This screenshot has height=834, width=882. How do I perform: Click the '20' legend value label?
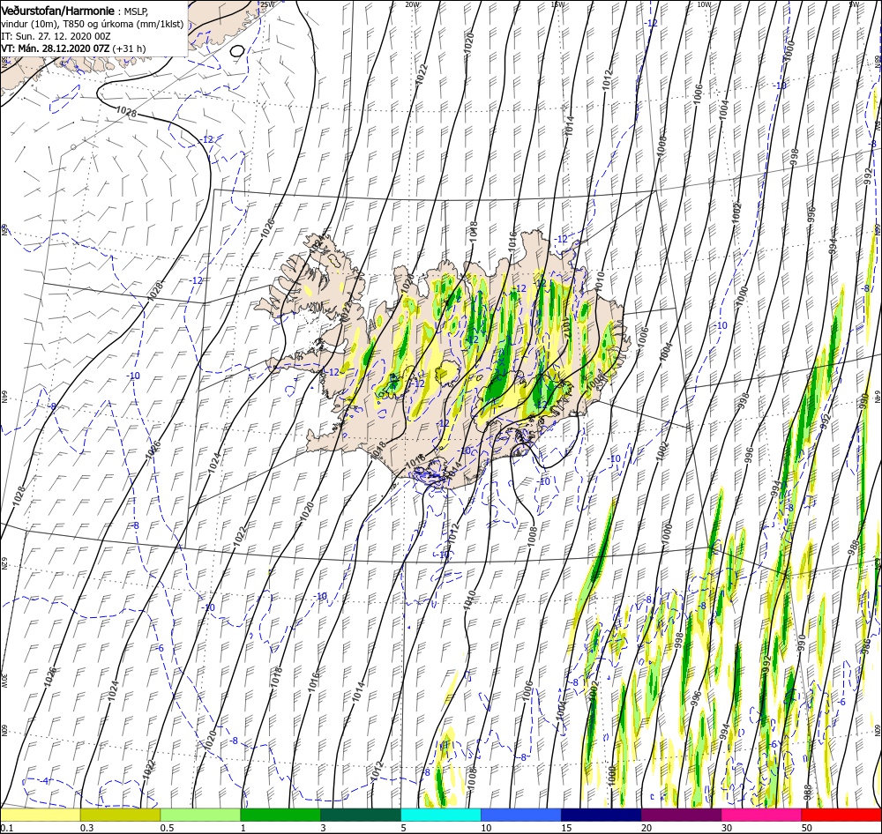[647, 828]
